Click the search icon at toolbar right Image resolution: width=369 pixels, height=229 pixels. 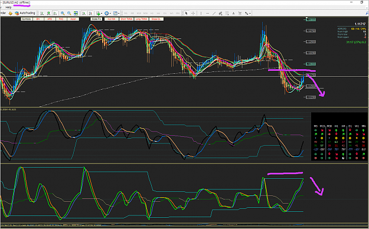(367, 14)
